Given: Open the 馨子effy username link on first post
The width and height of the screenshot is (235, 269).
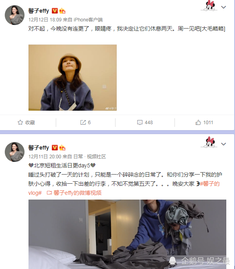Looking at the screenshot, I should pyautogui.click(x=39, y=11).
